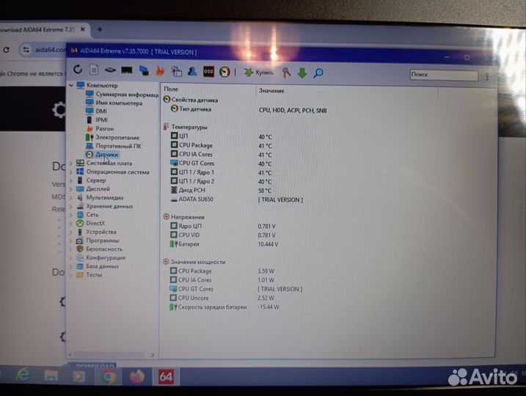Screen dimensions: 526x396
Task: Open new tab in Chrome window
Action: point(100,29)
